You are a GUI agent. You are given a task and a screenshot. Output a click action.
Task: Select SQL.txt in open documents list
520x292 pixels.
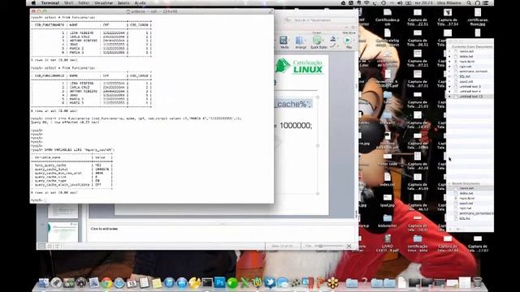point(470,76)
